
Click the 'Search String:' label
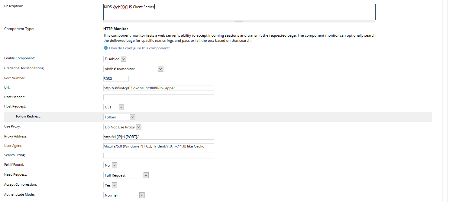click(x=15, y=155)
